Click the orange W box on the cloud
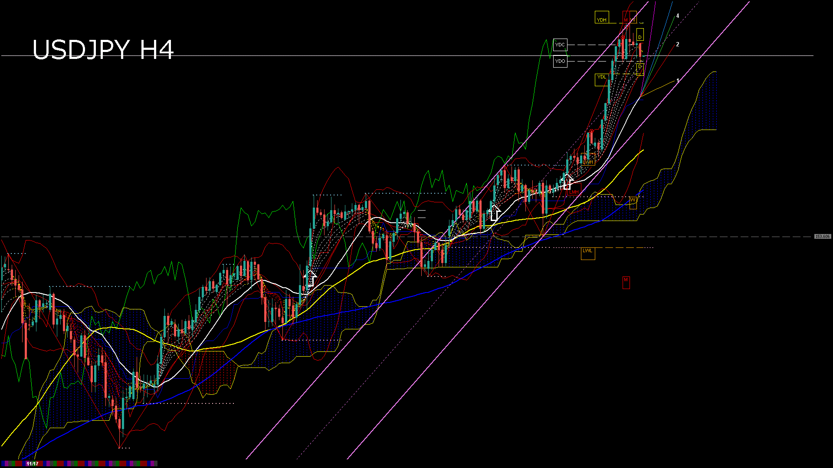Image resolution: width=833 pixels, height=468 pixels. [x=633, y=201]
